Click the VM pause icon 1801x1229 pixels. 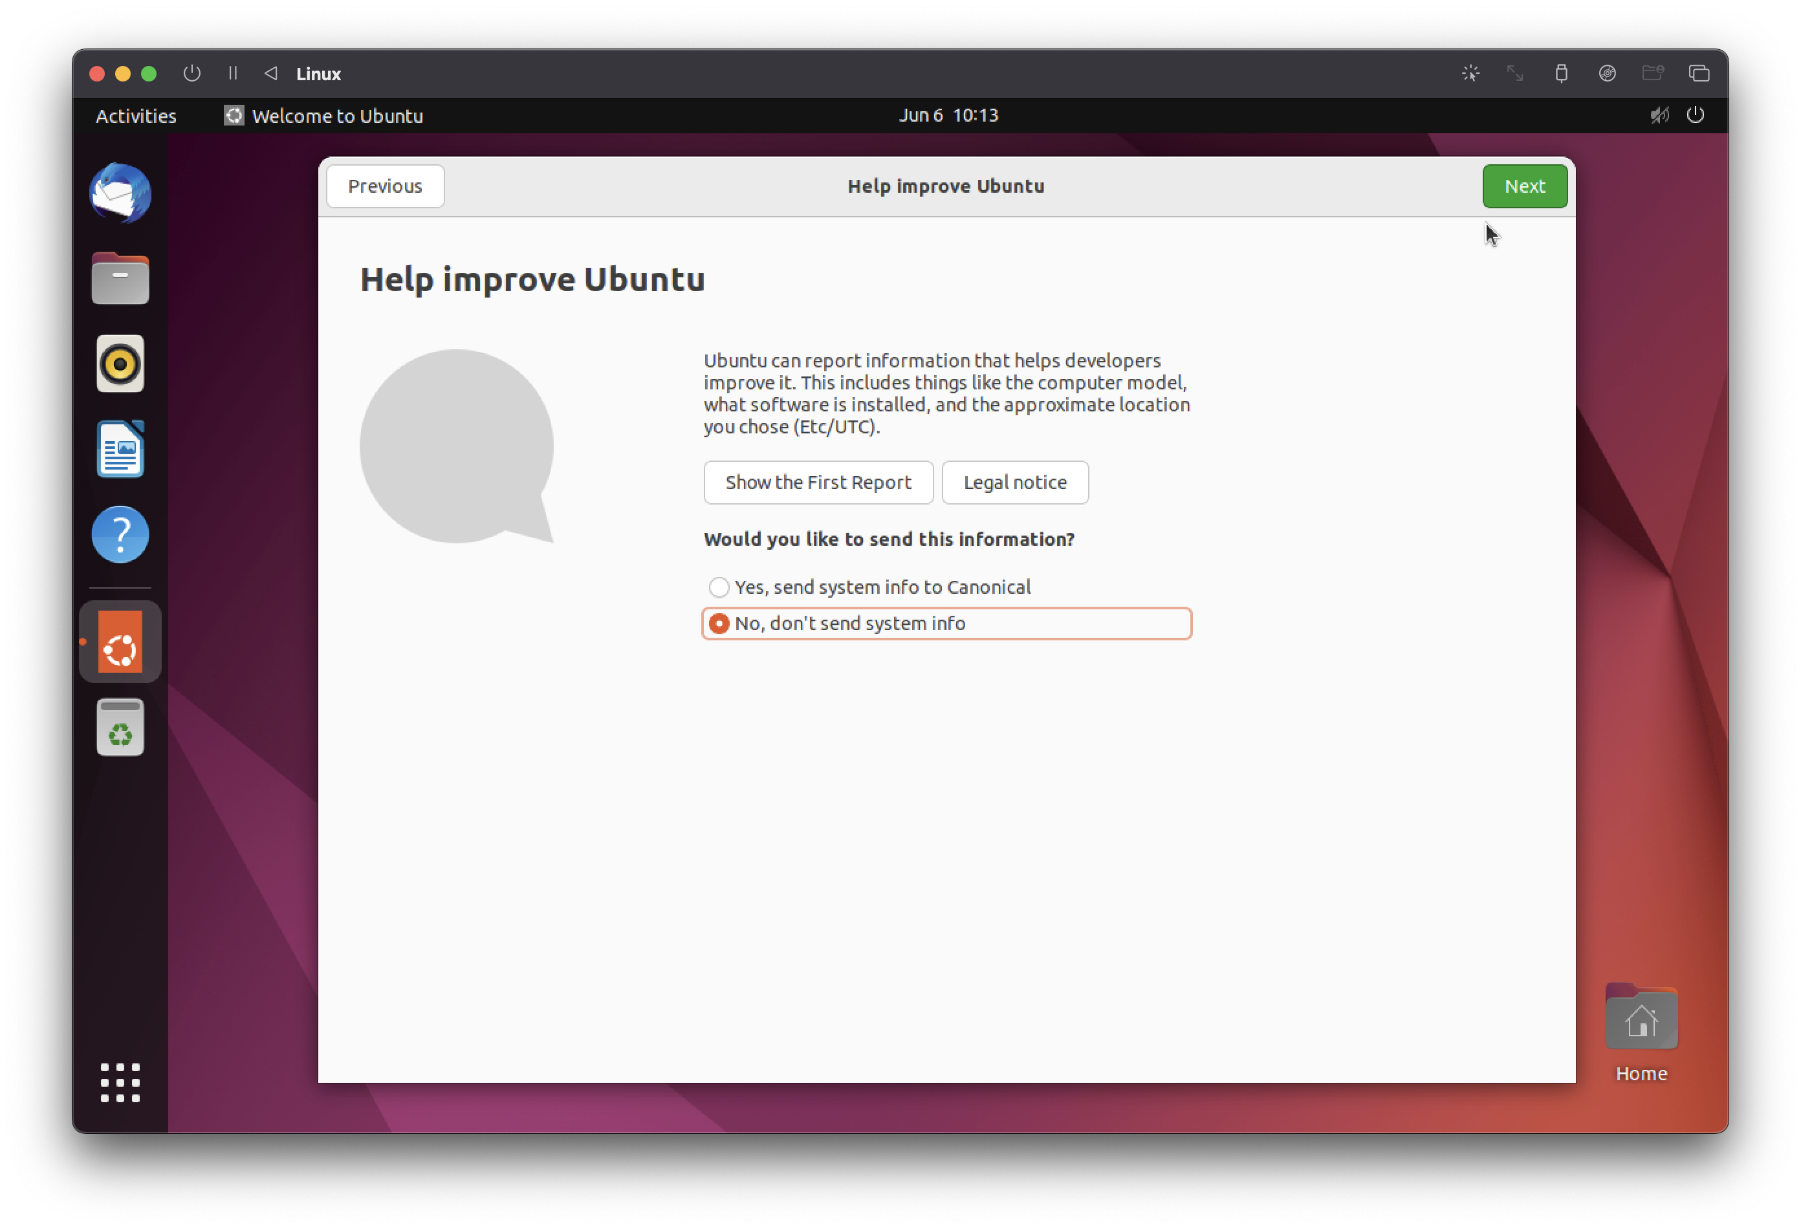232,73
